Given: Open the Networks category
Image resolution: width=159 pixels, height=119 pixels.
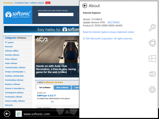Looking at the screenshot, I should [9, 105].
